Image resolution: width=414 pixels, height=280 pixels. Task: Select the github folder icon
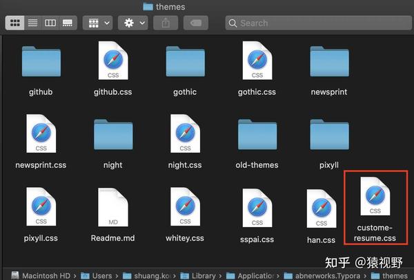pos(41,61)
